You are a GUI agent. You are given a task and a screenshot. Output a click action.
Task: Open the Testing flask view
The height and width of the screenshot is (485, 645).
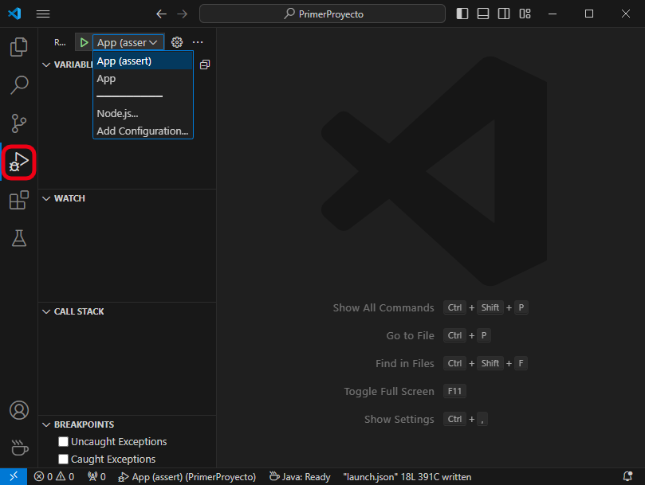click(19, 238)
